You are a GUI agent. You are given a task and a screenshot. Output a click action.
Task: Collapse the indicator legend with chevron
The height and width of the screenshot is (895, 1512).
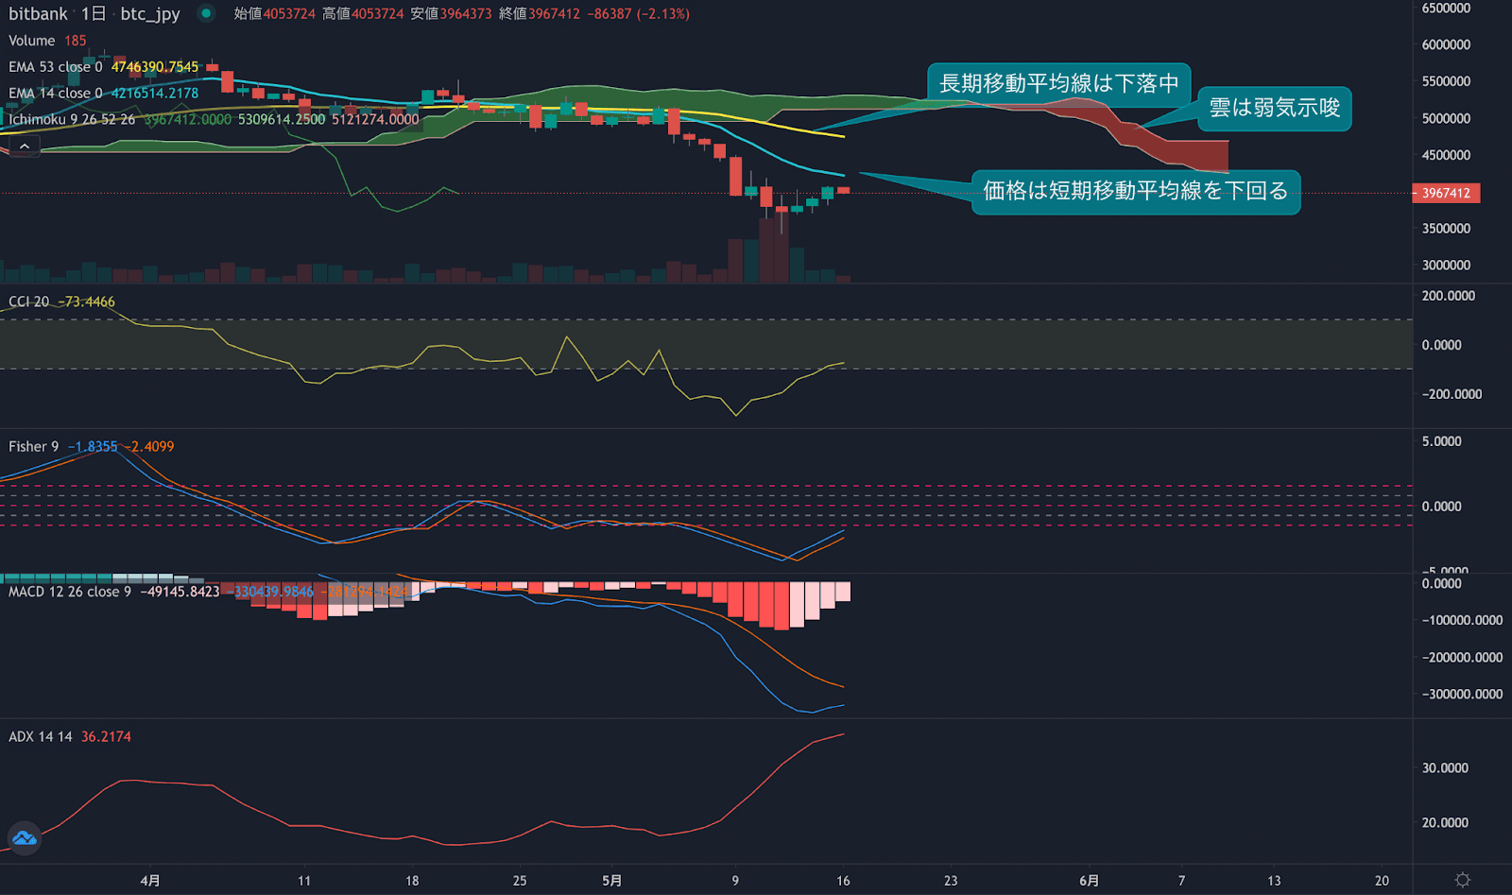click(25, 146)
